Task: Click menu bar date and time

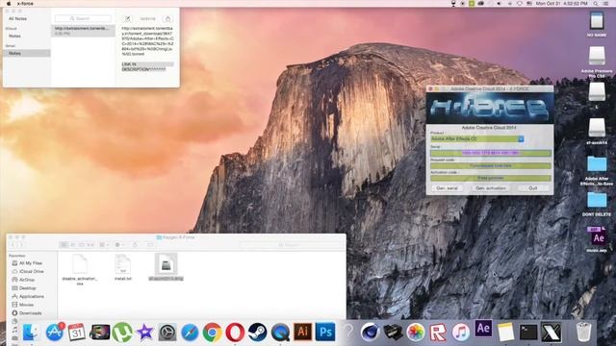Action: click(561, 4)
